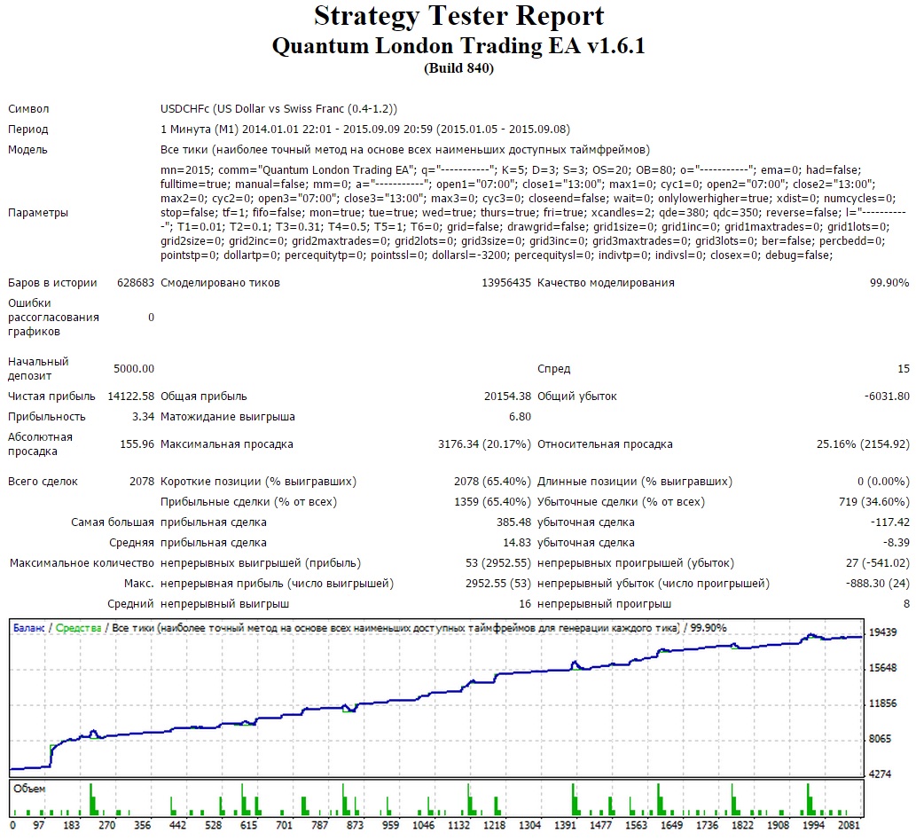Click profit factor value 3.34

(143, 417)
